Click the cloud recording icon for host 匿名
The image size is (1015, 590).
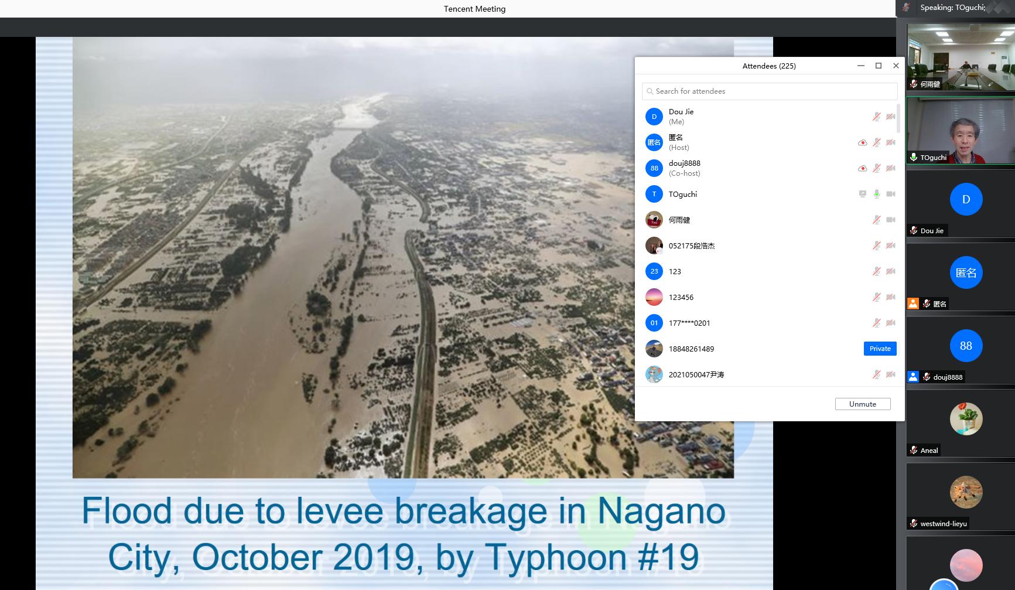(862, 142)
